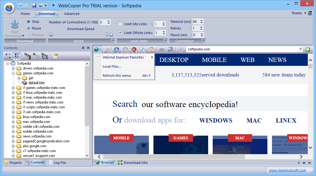Image resolution: width=316 pixels, height=176 pixels.
Task: Open the NEWS section on the page
Action: point(277,60)
